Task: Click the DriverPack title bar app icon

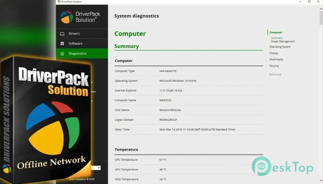Action: click(x=59, y=2)
